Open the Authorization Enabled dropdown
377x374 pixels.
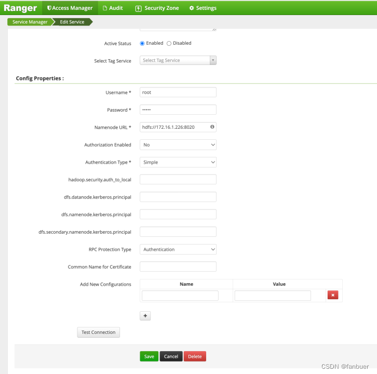(178, 145)
